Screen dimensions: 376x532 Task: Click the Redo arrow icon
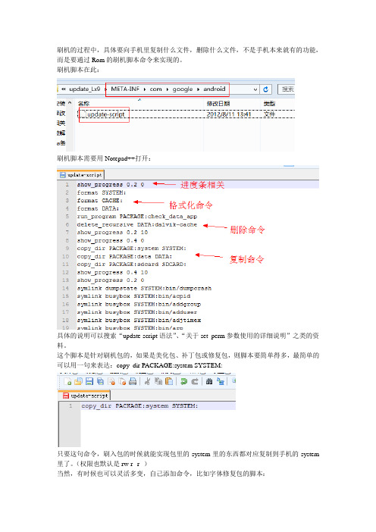195,381
